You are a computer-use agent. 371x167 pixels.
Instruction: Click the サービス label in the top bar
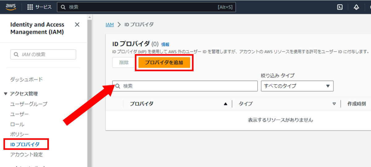pos(43,7)
